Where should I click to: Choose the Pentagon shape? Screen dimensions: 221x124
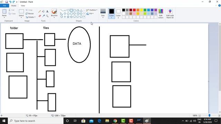coord(68,14)
